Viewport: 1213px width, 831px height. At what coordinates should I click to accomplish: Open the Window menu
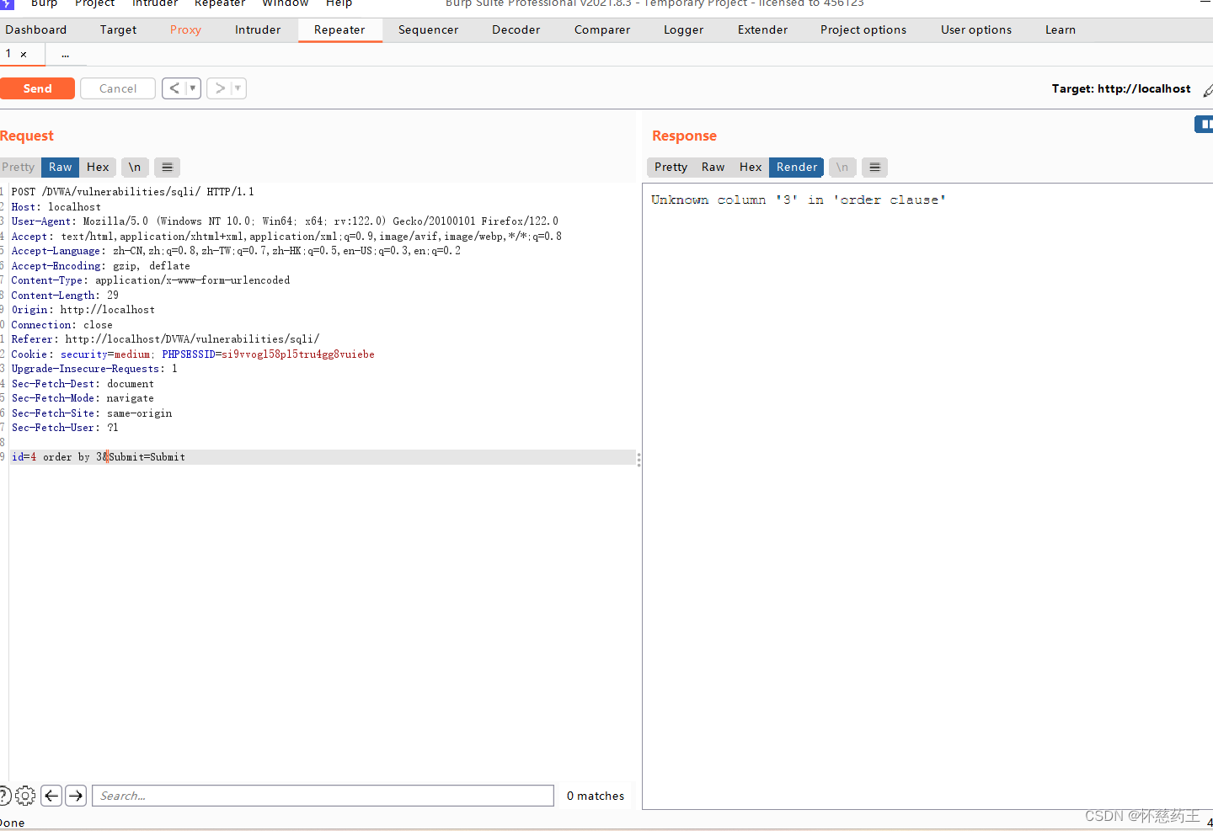pyautogui.click(x=285, y=3)
